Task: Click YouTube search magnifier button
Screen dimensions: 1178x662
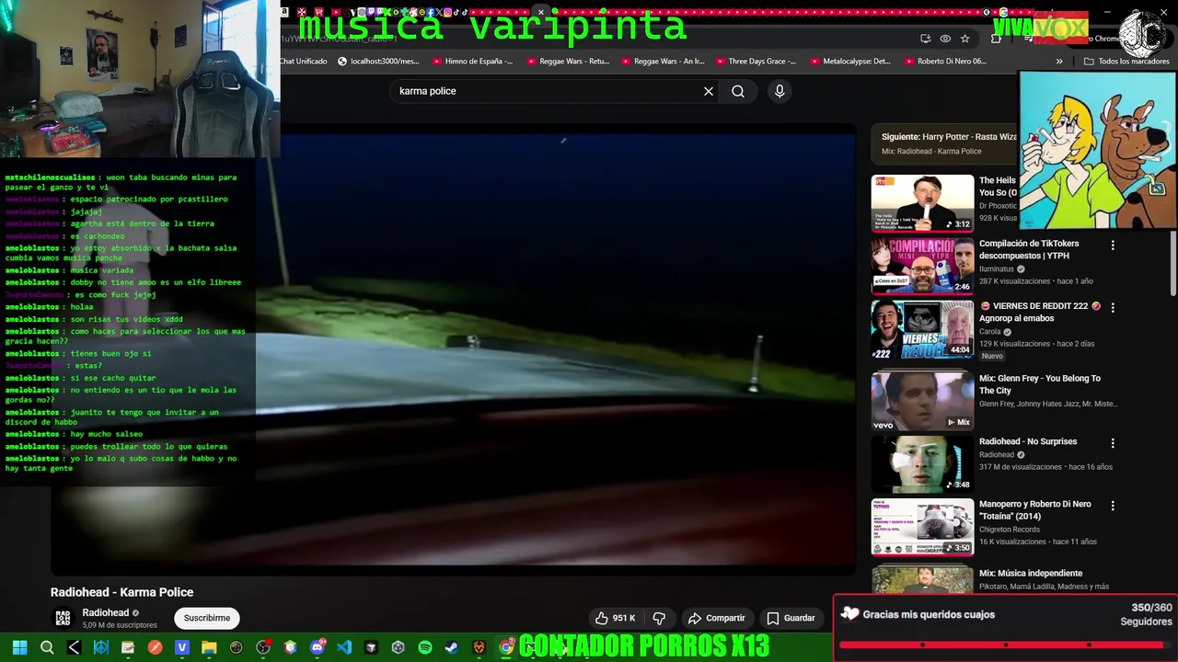Action: (x=738, y=91)
